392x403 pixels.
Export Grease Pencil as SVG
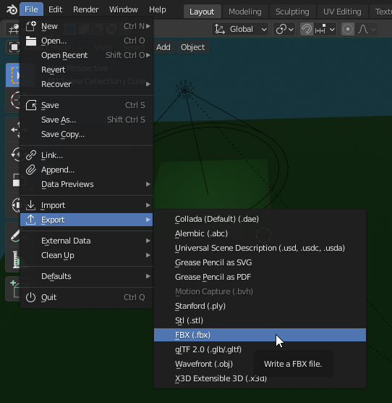pos(260,262)
